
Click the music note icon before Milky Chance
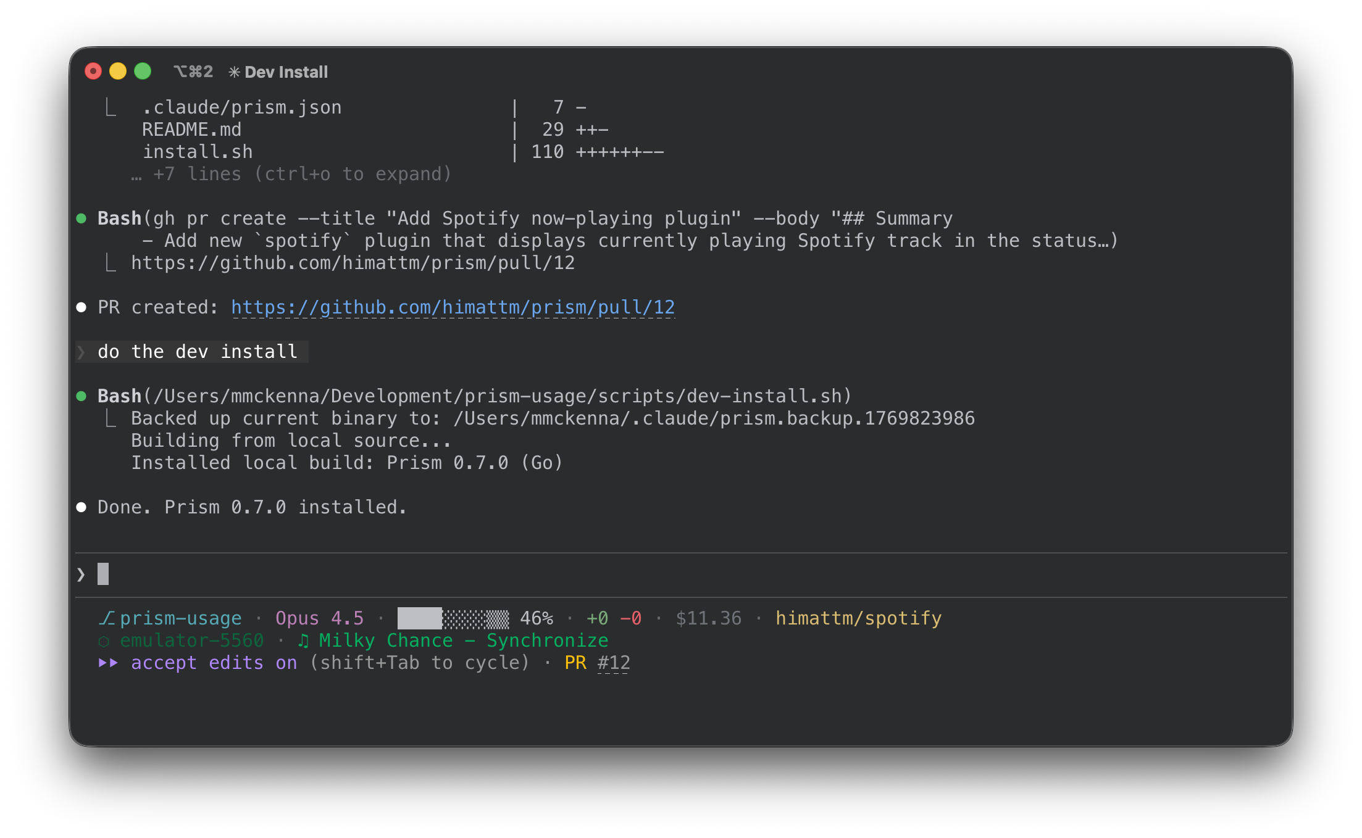tap(303, 641)
